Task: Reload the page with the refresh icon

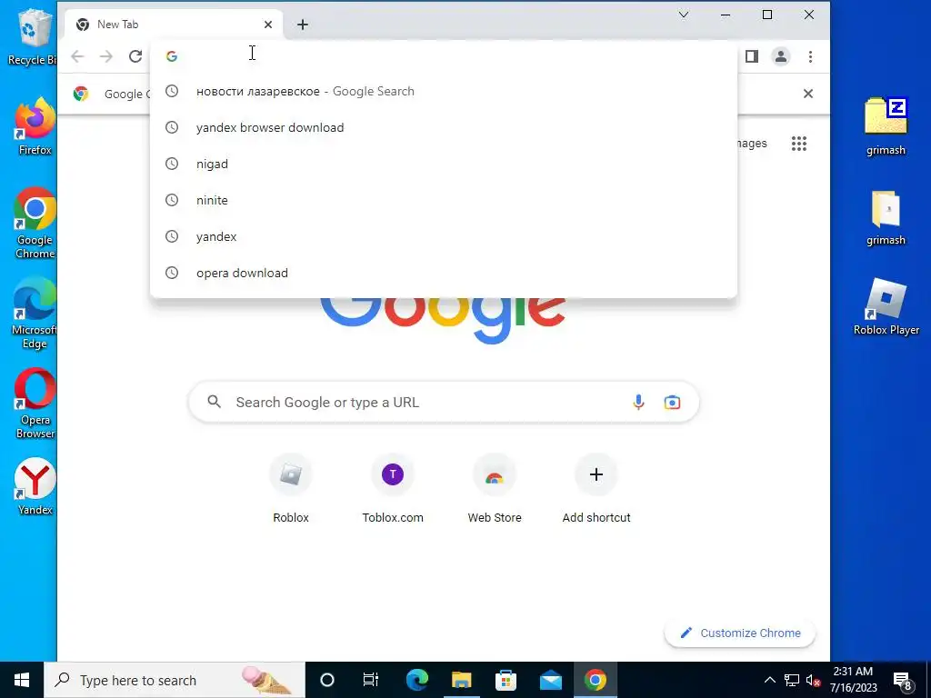Action: pos(135,56)
